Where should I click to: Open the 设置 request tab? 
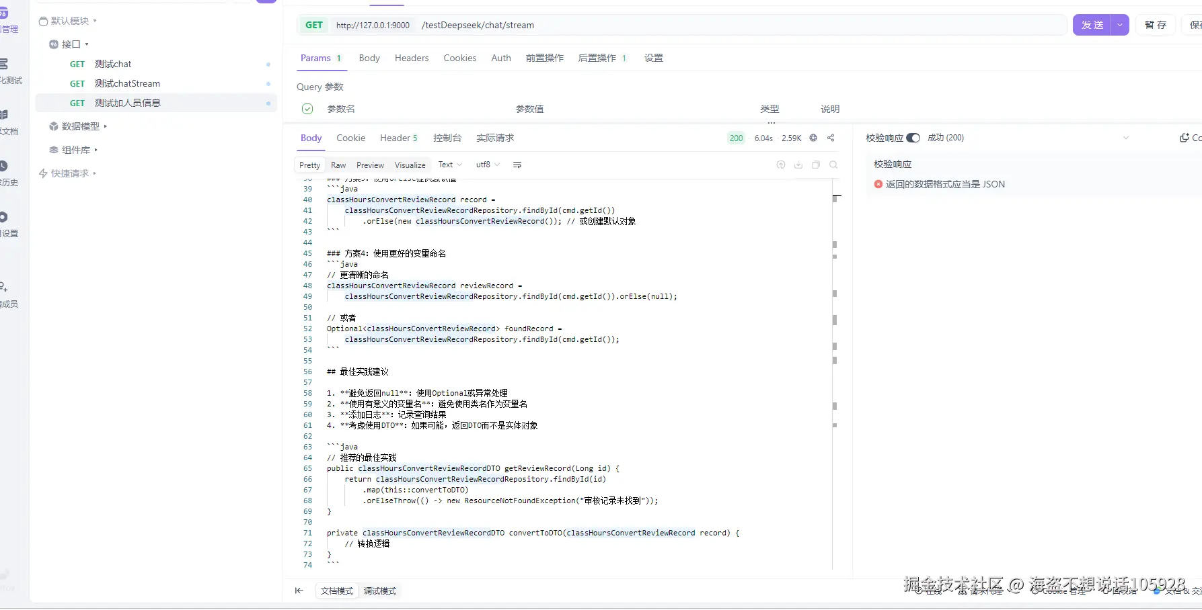654,58
